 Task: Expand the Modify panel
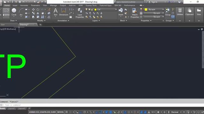41,21
